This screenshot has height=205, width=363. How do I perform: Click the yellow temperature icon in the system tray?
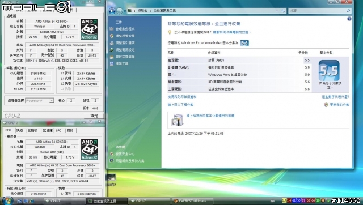pos(284,200)
